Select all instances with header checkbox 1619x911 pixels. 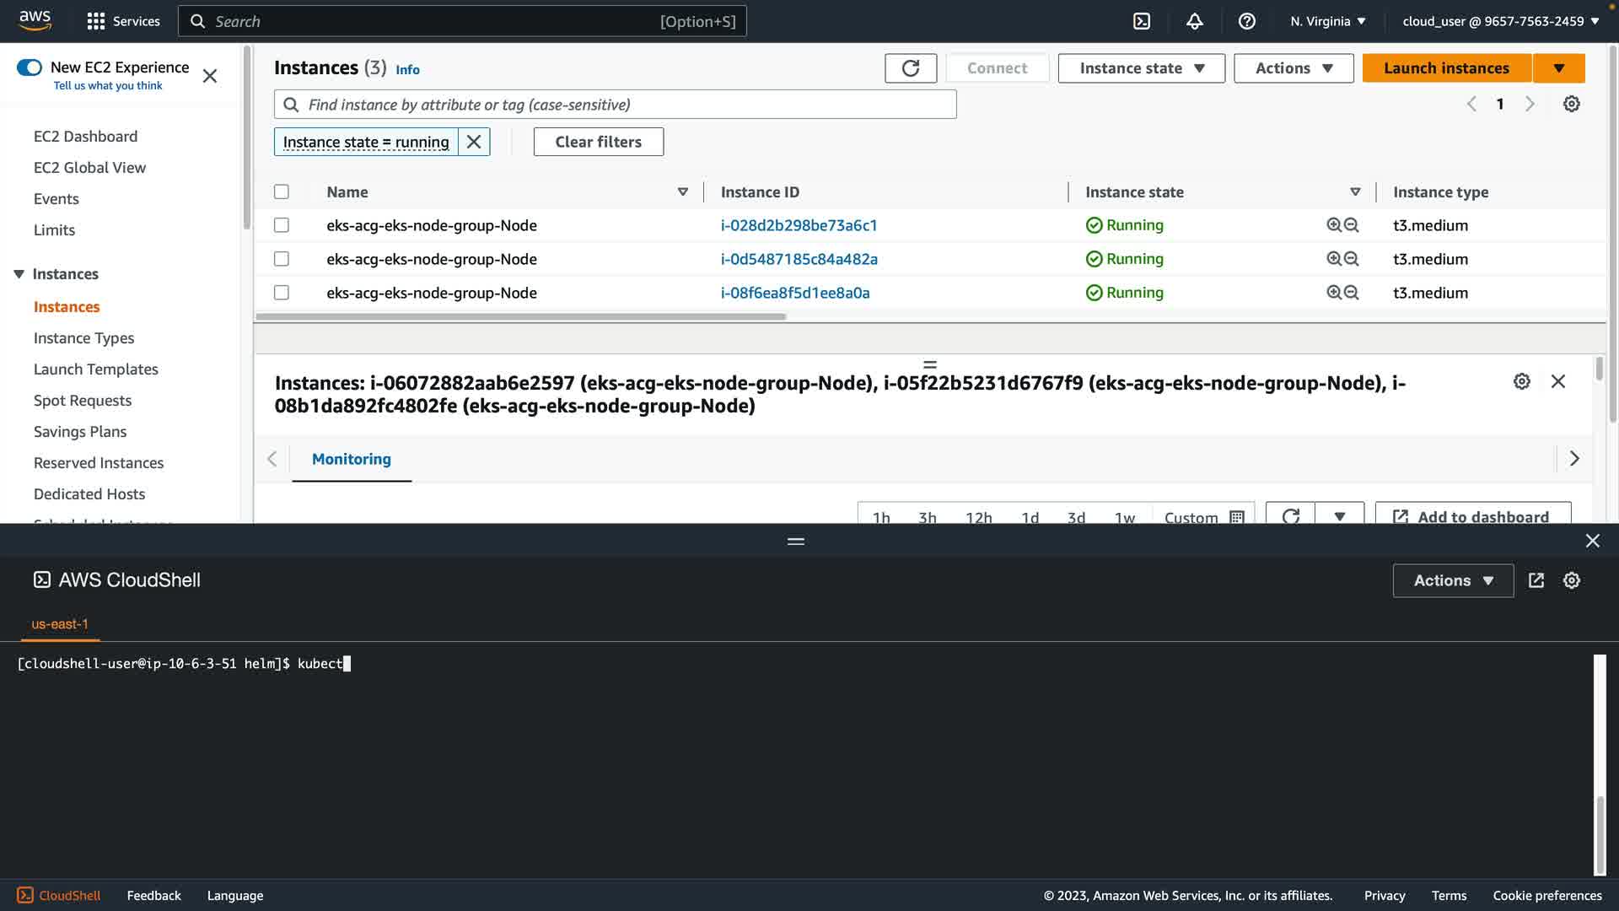click(282, 192)
